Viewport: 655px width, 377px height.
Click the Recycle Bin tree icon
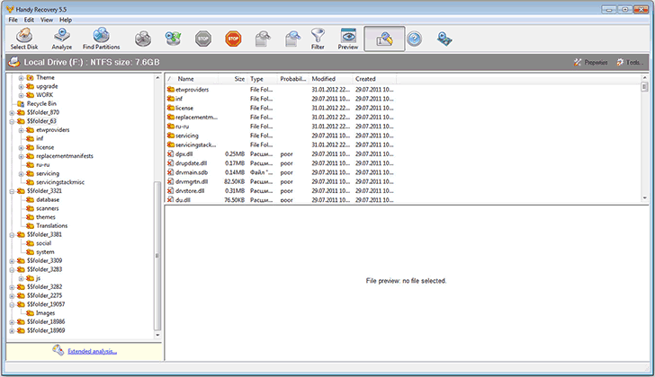click(x=21, y=104)
